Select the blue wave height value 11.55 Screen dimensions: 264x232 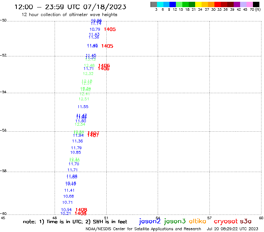[83, 107]
